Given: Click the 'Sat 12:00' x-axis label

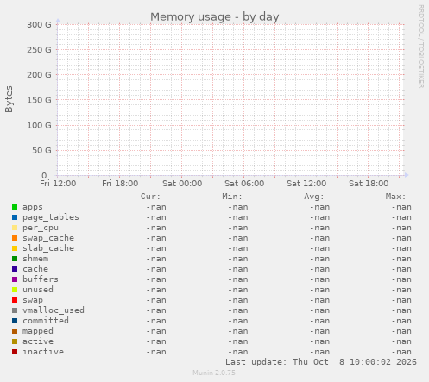Looking at the screenshot, I should [306, 184].
